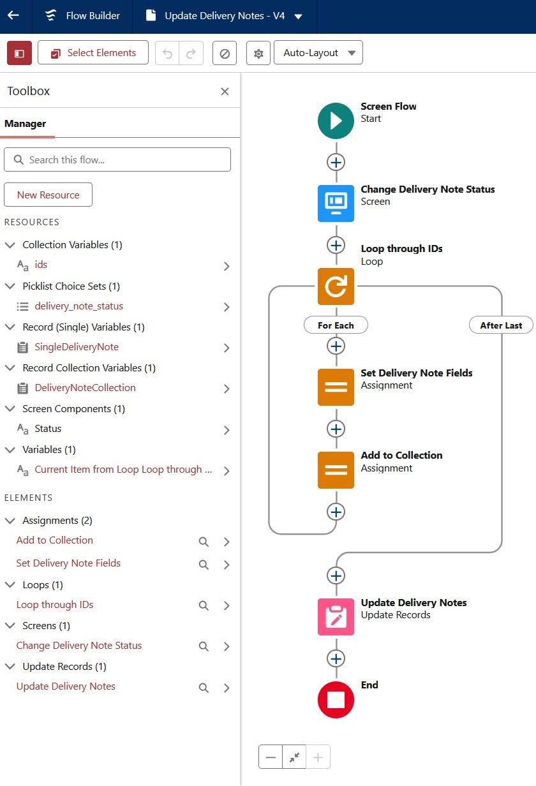Screen dimensions: 536x786
Task: Zoom out the canvas with minus button
Action: point(271,757)
